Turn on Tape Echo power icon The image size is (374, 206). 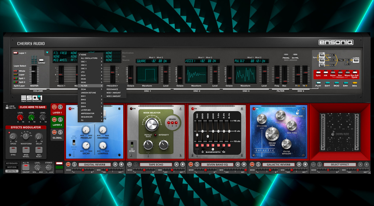tap(130, 164)
